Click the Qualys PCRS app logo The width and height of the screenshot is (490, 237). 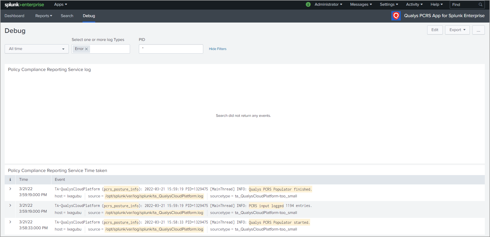396,16
